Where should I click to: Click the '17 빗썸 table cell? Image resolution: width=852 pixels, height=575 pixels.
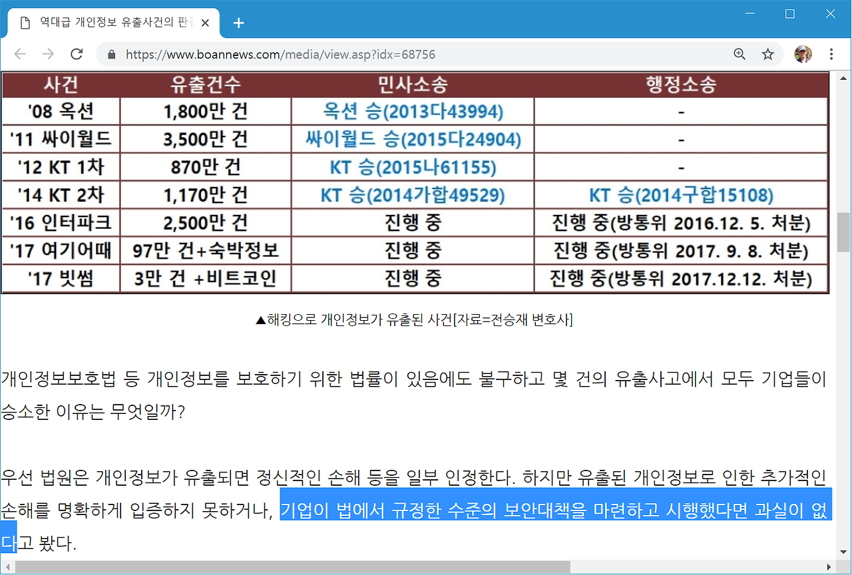point(61,278)
